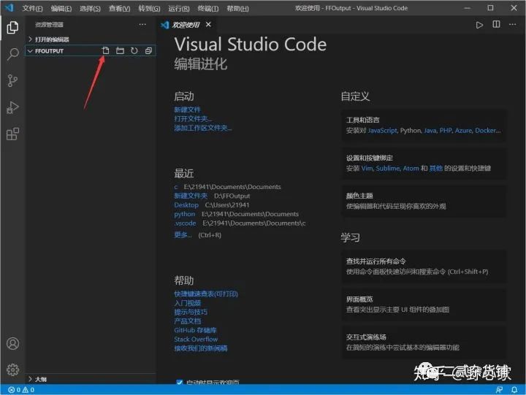Click the 更多... recent link

click(x=183, y=234)
